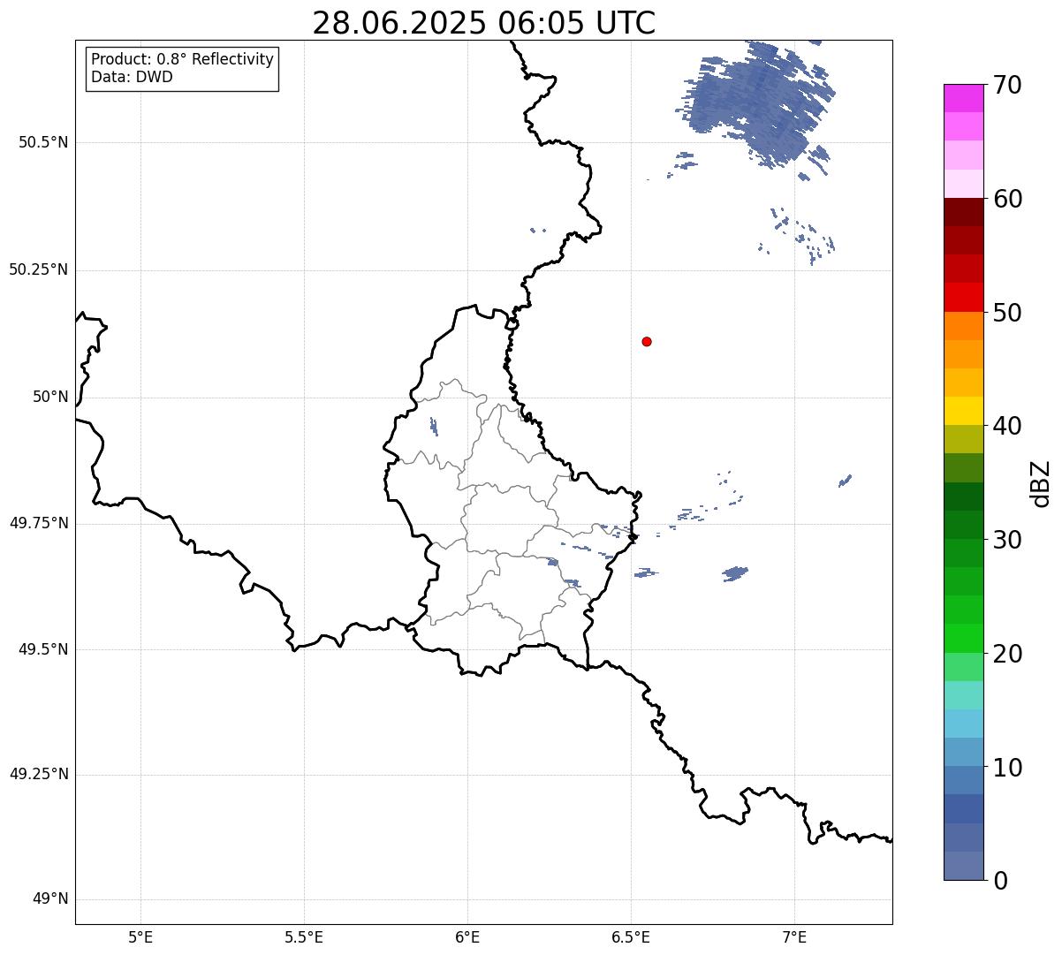The image size is (1062, 955).
Task: Select the 49.25°N latitude label
Action: point(39,774)
